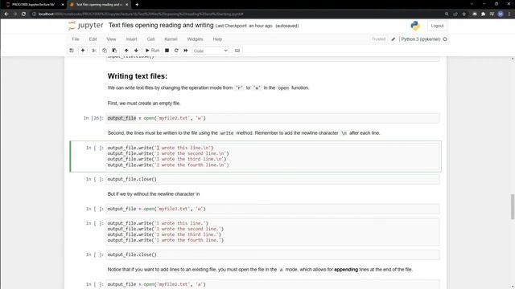Open the browser tab search chevron
Screen dimensions: 515x289
pyautogui.click(x=472, y=4)
